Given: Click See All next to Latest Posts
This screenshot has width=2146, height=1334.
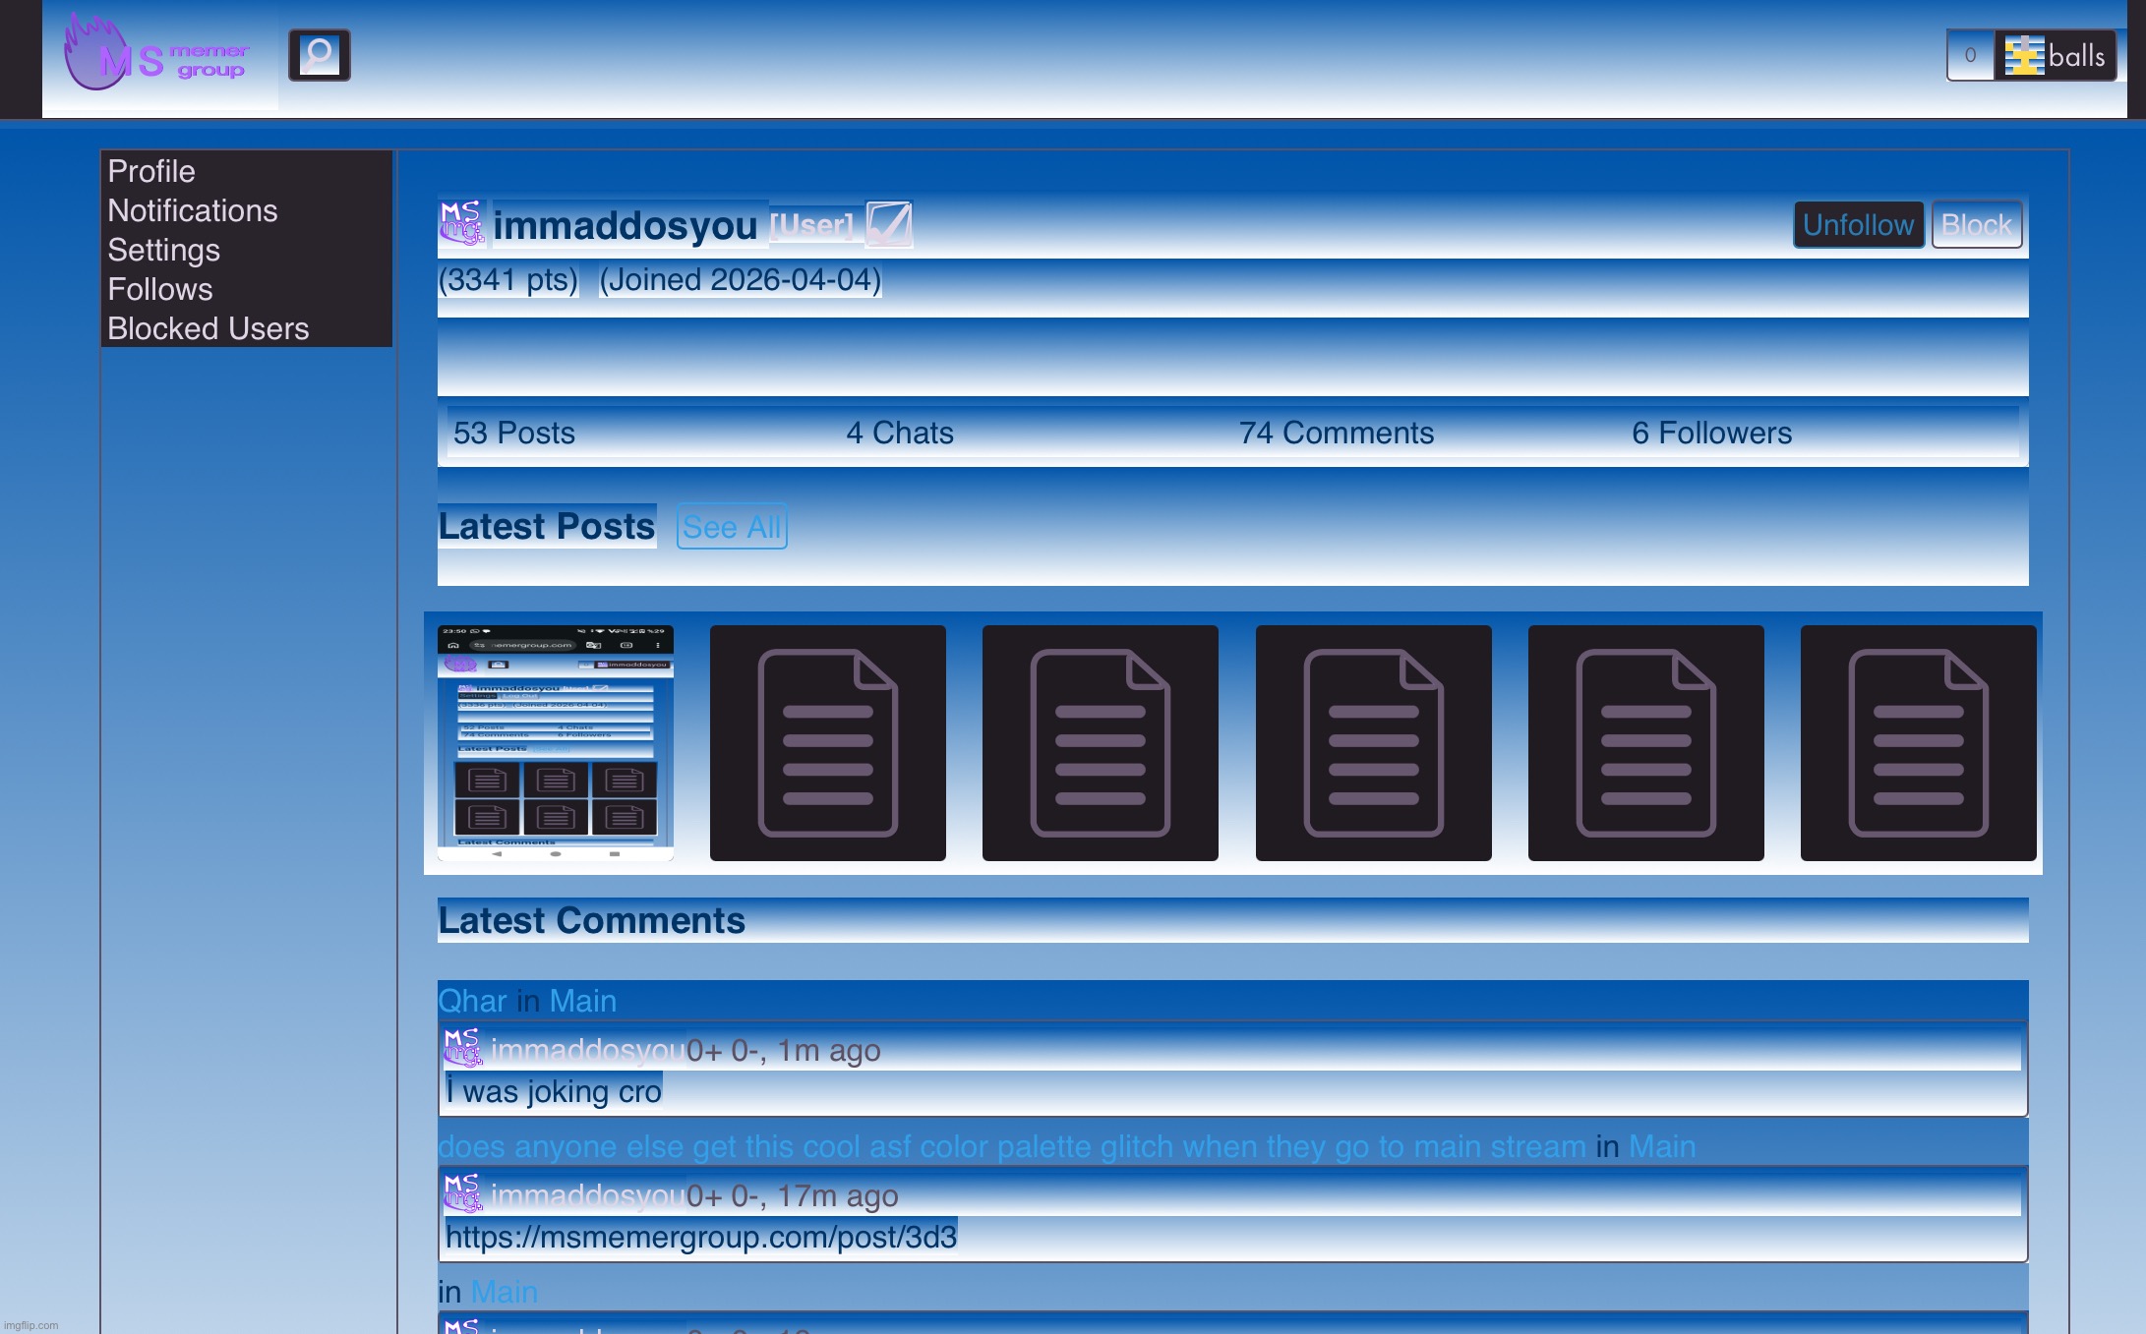Looking at the screenshot, I should [x=732, y=527].
